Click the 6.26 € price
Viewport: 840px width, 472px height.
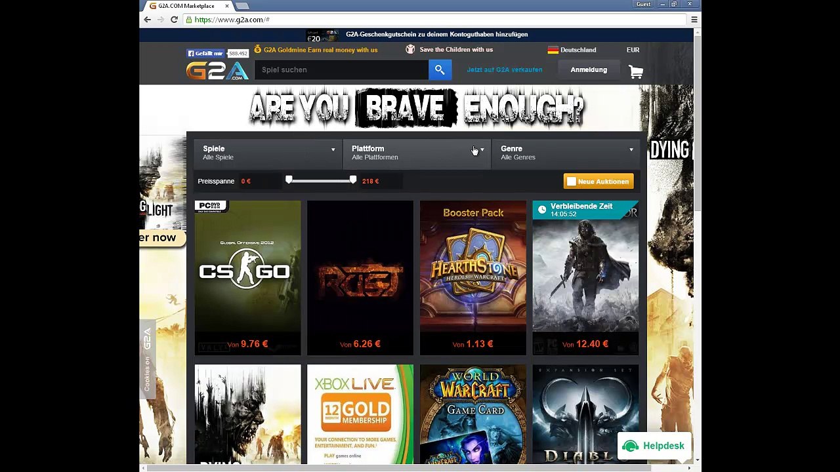[x=367, y=344]
